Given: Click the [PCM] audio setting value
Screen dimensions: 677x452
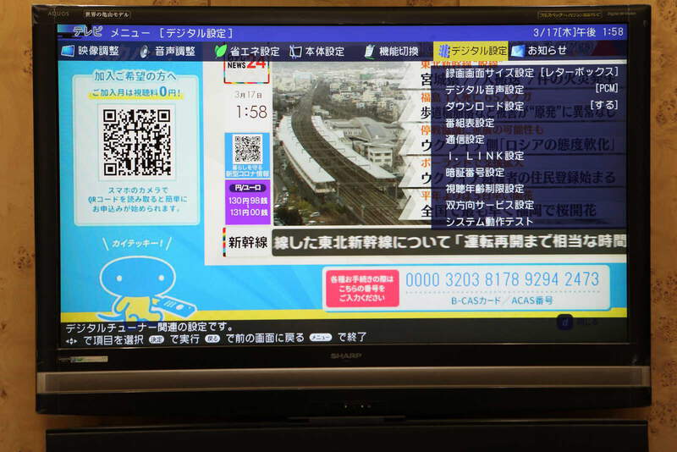Looking at the screenshot, I should click(x=607, y=89).
